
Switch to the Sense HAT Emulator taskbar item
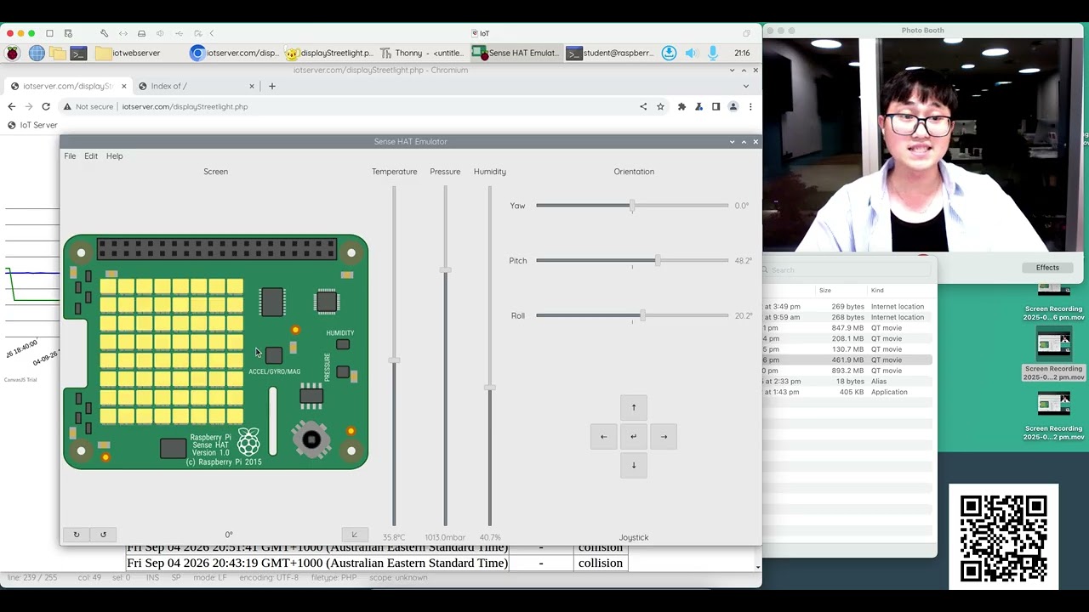[516, 53]
